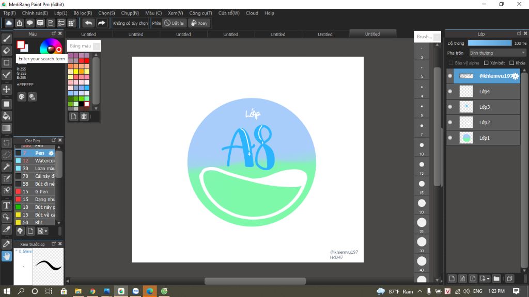This screenshot has width=529, height=297.
Task: Open the Pha trộn blend mode dropdown
Action: (497, 53)
